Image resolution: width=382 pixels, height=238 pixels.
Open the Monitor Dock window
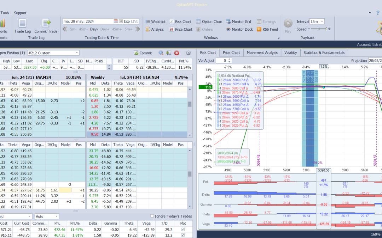click(239, 29)
